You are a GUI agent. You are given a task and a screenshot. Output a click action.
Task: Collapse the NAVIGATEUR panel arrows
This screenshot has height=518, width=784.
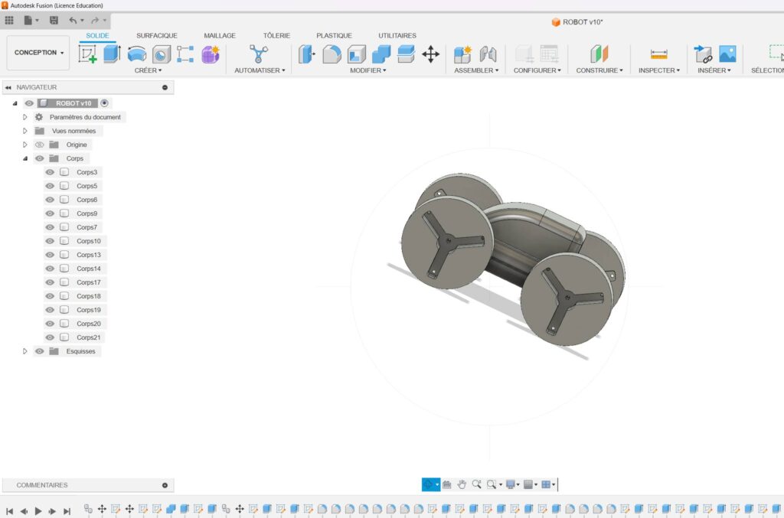tap(8, 87)
